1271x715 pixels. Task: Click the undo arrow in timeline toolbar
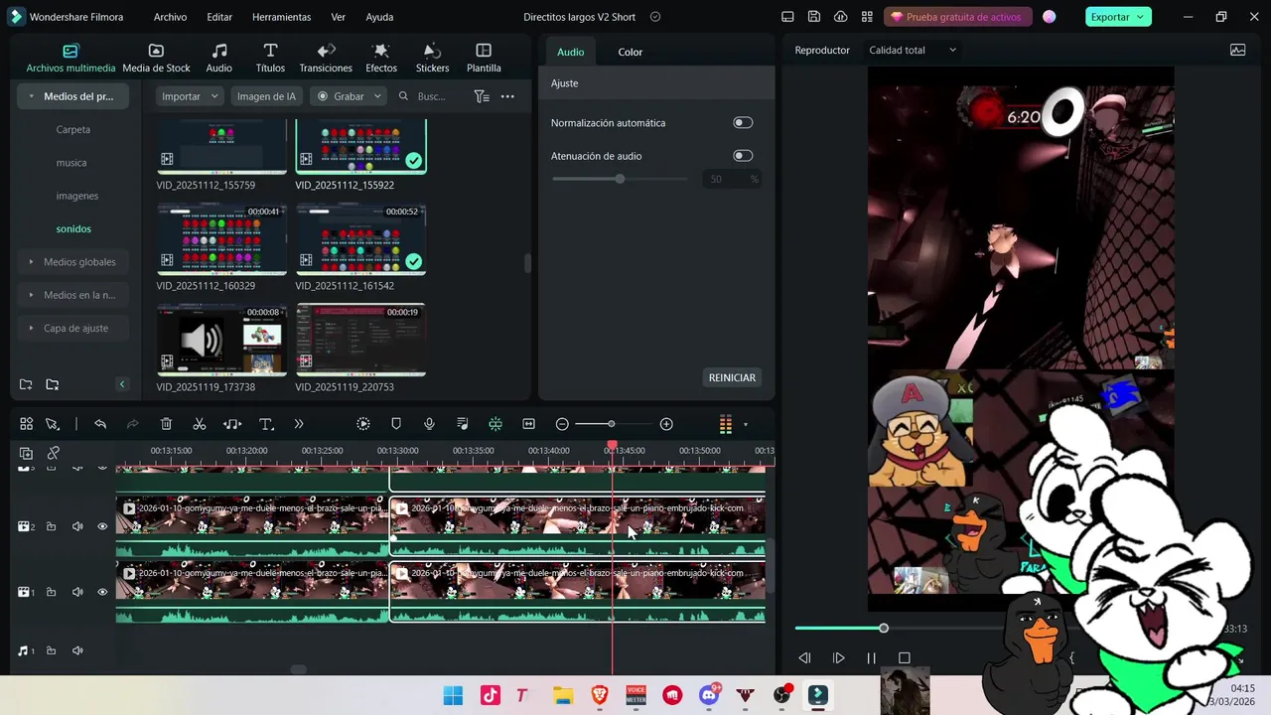pyautogui.click(x=100, y=424)
